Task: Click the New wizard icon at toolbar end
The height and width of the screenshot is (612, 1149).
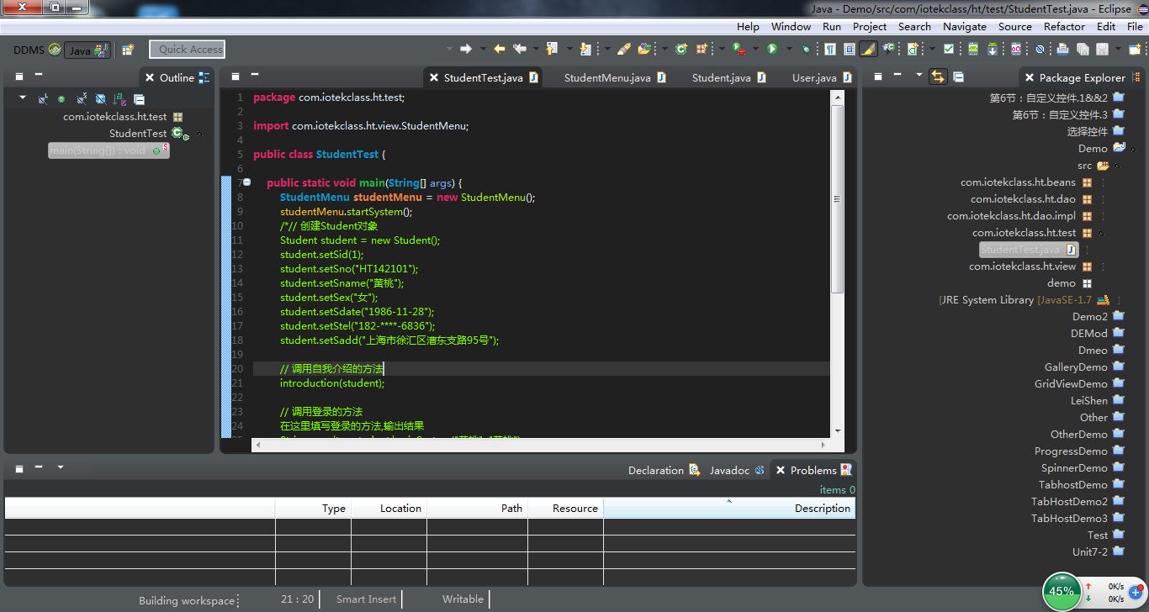Action: tap(1135, 50)
